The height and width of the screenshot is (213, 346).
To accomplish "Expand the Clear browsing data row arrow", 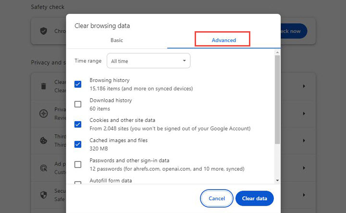I will pyautogui.click(x=304, y=86).
